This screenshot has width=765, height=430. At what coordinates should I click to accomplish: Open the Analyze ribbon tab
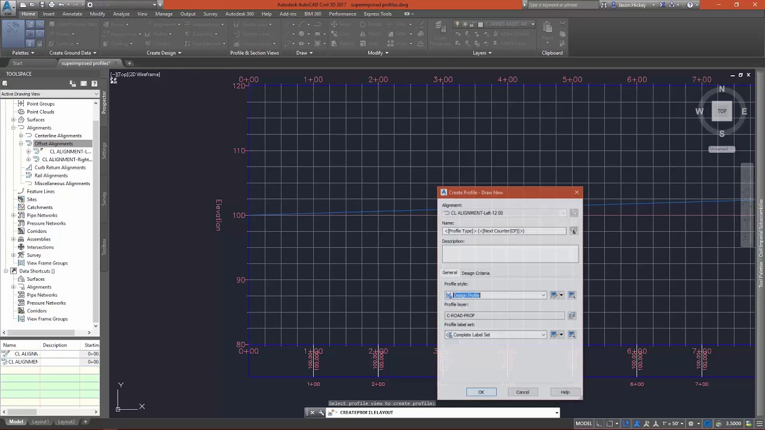point(121,14)
